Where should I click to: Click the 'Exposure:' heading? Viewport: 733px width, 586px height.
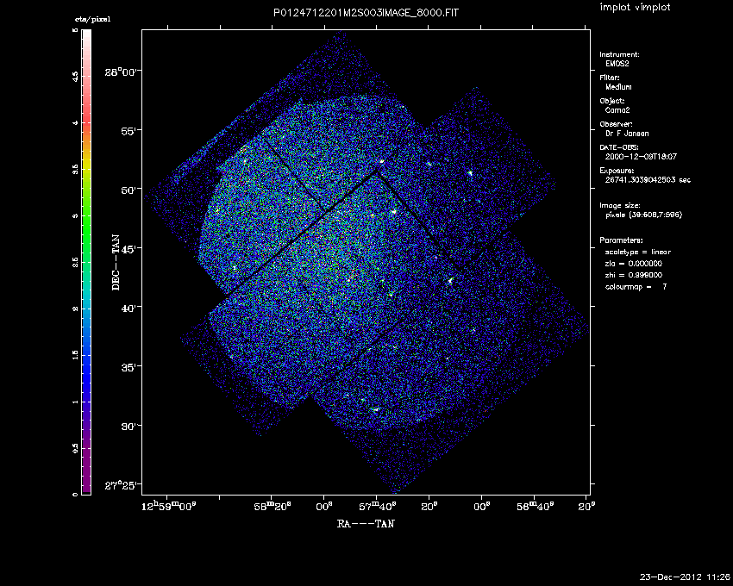[617, 171]
